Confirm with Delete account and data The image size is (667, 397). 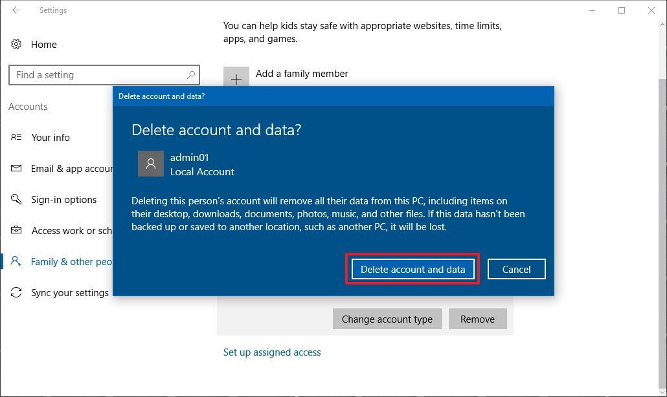(413, 269)
